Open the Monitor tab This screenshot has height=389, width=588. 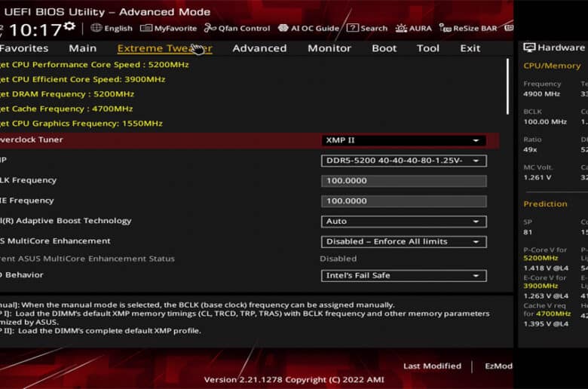(329, 48)
